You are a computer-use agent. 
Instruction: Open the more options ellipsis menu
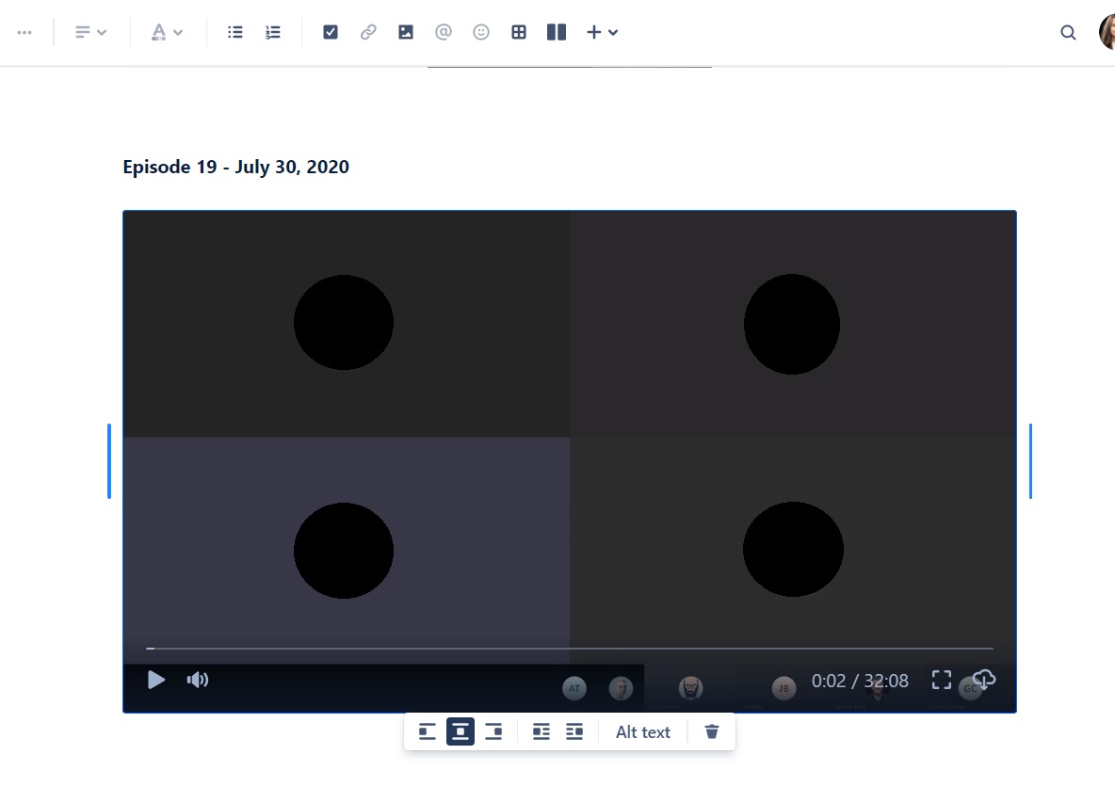24,32
